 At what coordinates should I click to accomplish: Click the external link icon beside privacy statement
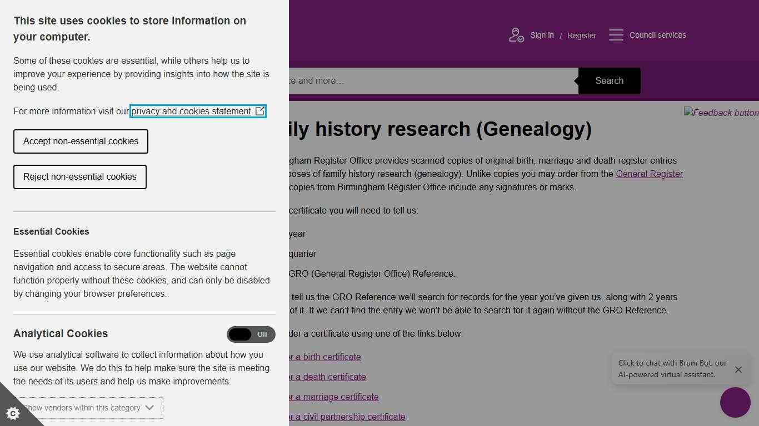(260, 111)
